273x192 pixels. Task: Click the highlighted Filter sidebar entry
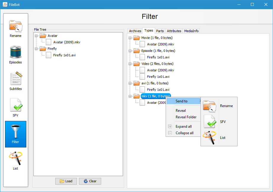(15, 134)
